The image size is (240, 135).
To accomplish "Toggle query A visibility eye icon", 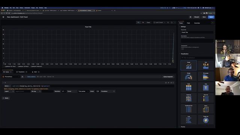I will coord(168,82).
